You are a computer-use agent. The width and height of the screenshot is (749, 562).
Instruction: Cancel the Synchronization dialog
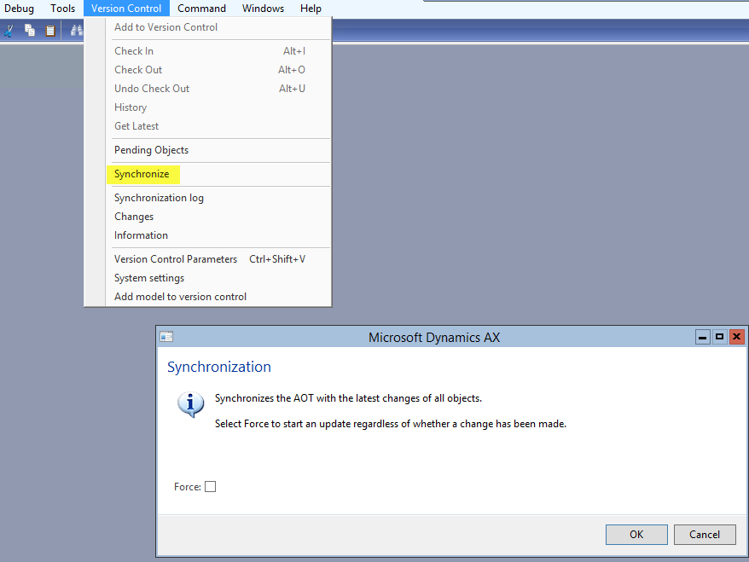pyautogui.click(x=704, y=535)
